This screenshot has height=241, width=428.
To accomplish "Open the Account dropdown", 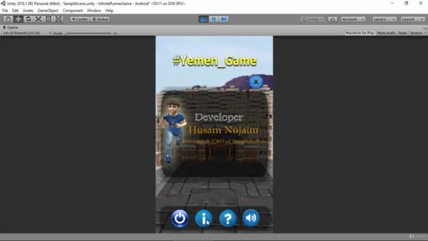I will 353,19.
